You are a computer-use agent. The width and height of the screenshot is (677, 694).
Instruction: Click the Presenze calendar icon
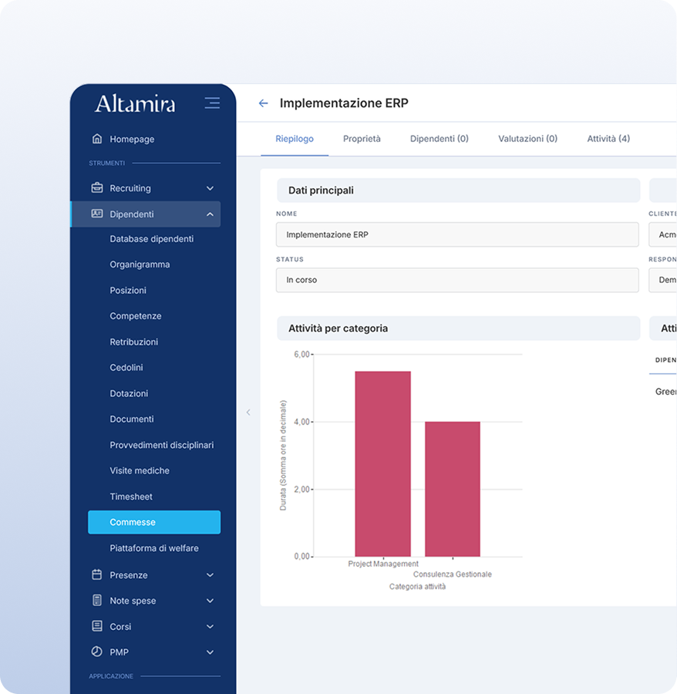point(97,575)
